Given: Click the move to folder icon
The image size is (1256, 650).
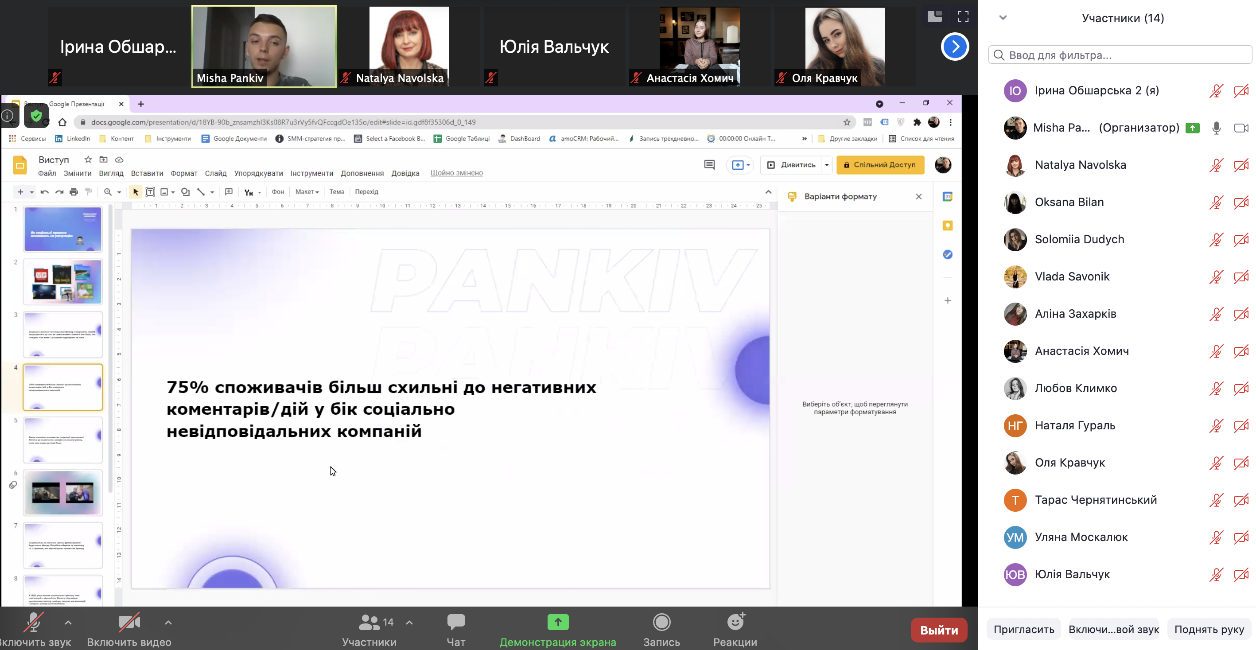Looking at the screenshot, I should [x=103, y=160].
